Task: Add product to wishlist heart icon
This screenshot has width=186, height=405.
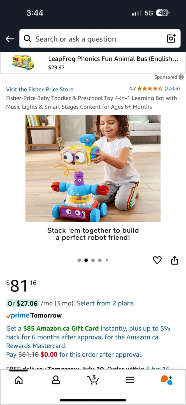Action: 157,260
